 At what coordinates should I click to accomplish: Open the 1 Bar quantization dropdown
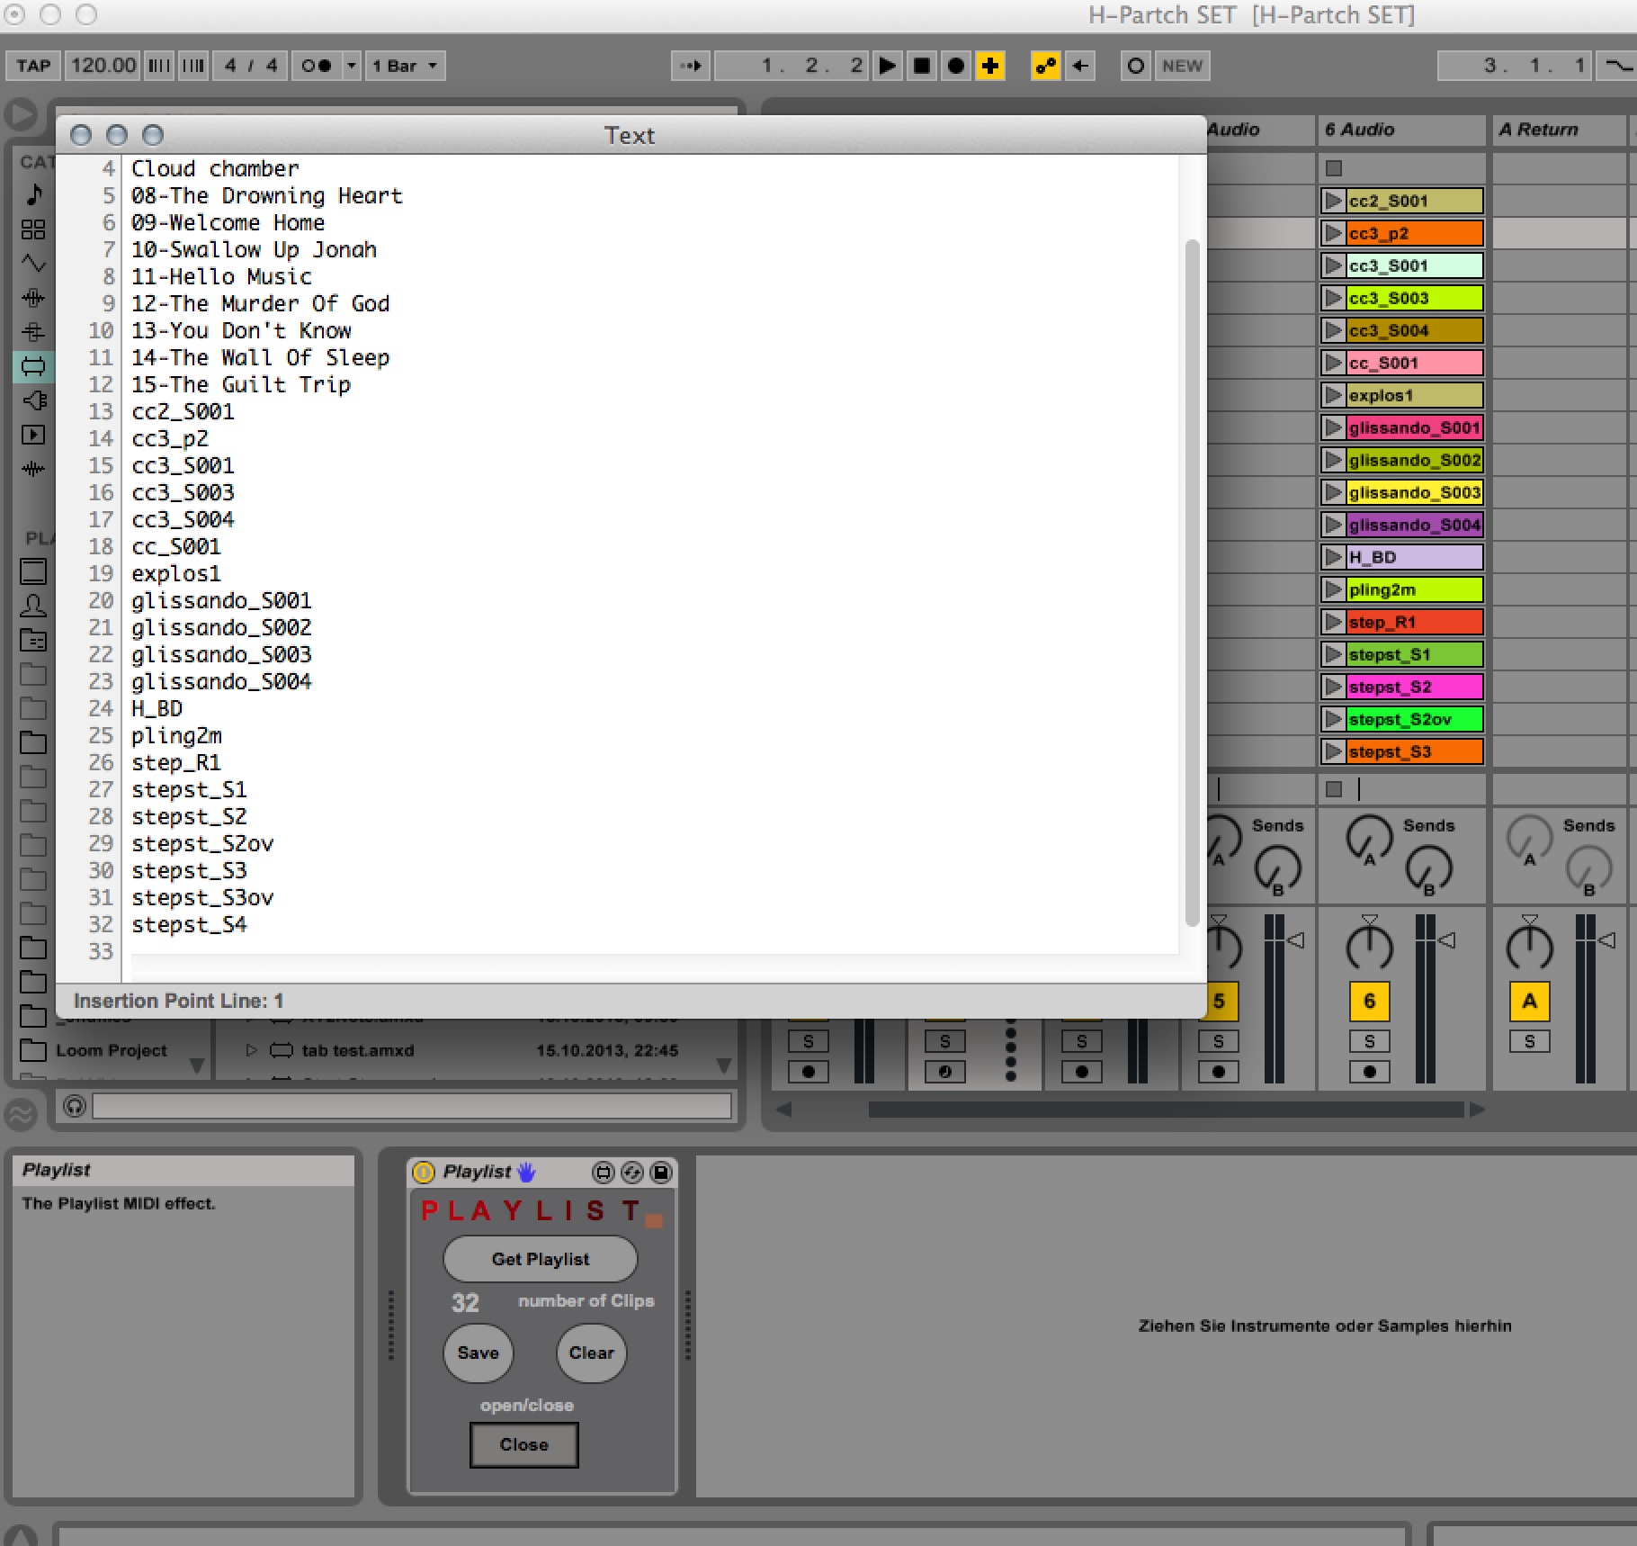[405, 66]
